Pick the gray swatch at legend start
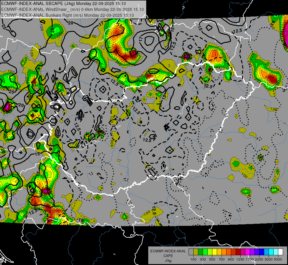 [191, 252]
